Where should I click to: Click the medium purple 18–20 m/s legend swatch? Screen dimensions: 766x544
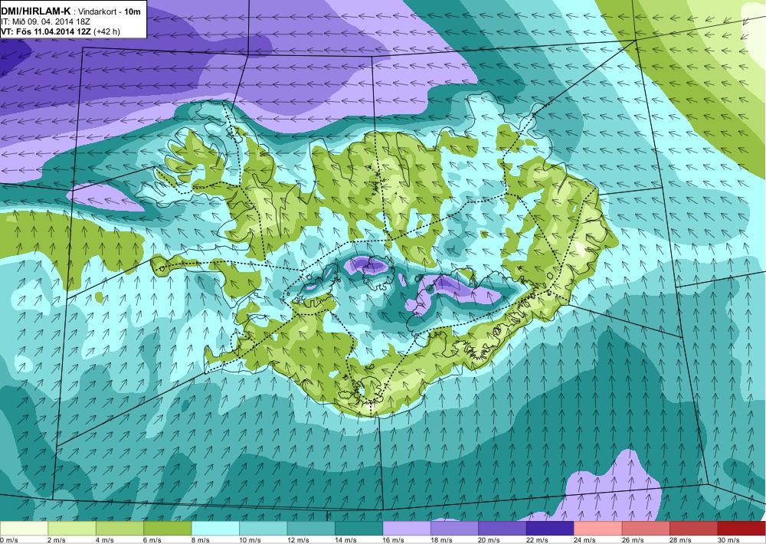coord(455,529)
